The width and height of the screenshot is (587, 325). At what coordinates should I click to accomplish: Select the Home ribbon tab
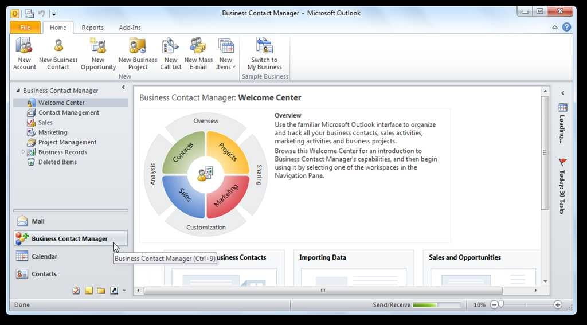tap(58, 28)
